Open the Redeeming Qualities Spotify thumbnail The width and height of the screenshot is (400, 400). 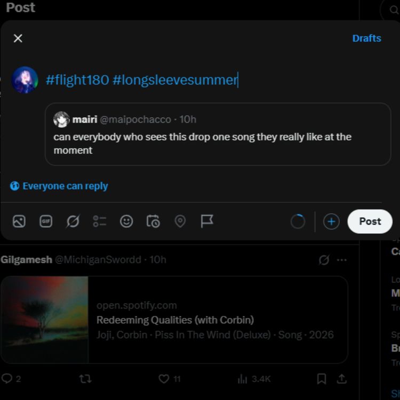click(44, 319)
